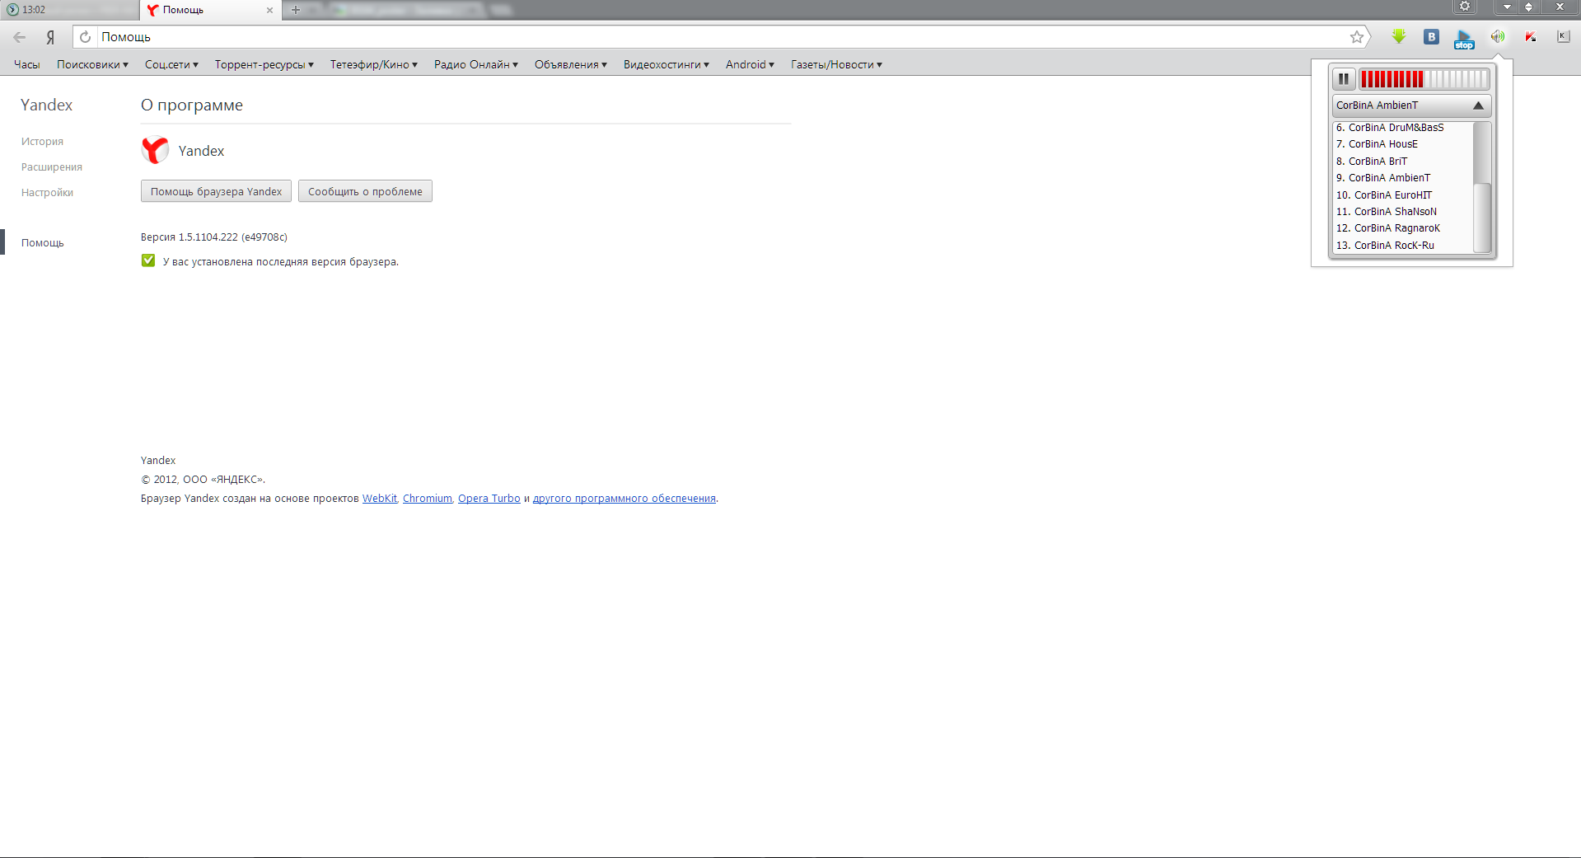Click the green update-status checkmark icon
Viewport: 1581px width, 858px height.
148,260
